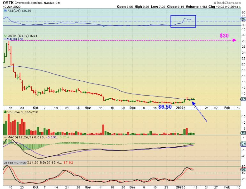This screenshot has height=189, width=246.
Task: Click the Volume 1.4M header value
Action: (196, 7)
